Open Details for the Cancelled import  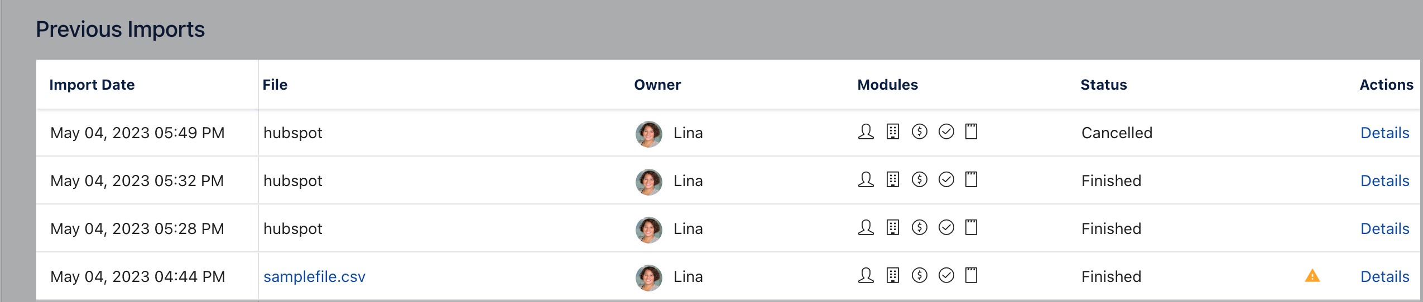click(1385, 133)
